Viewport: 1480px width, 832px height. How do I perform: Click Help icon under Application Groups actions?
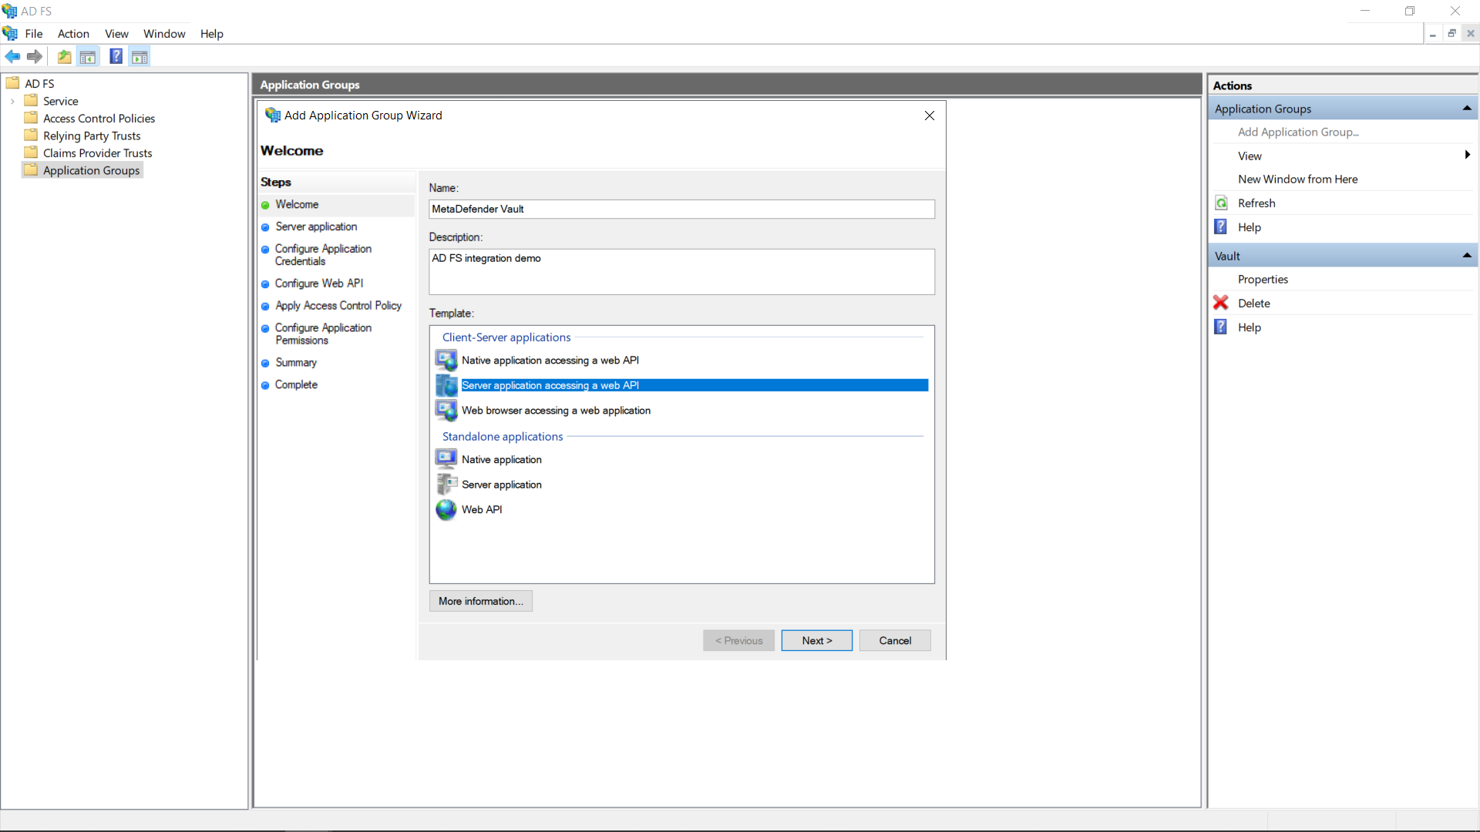click(x=1221, y=226)
